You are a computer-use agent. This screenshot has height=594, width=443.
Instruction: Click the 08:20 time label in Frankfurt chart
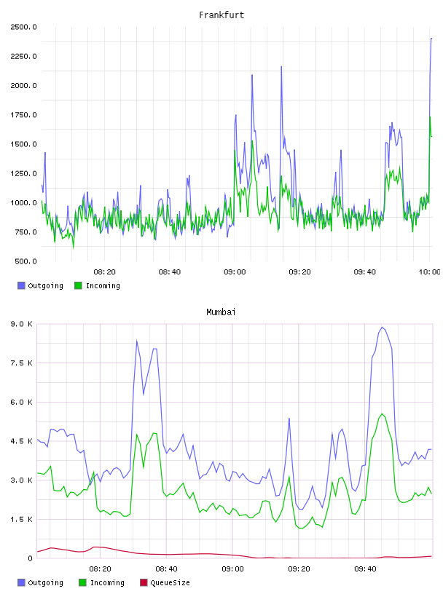[104, 272]
